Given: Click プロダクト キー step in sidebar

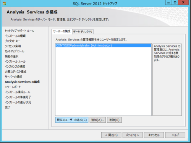Looking at the screenshot, I should tap(13, 41).
